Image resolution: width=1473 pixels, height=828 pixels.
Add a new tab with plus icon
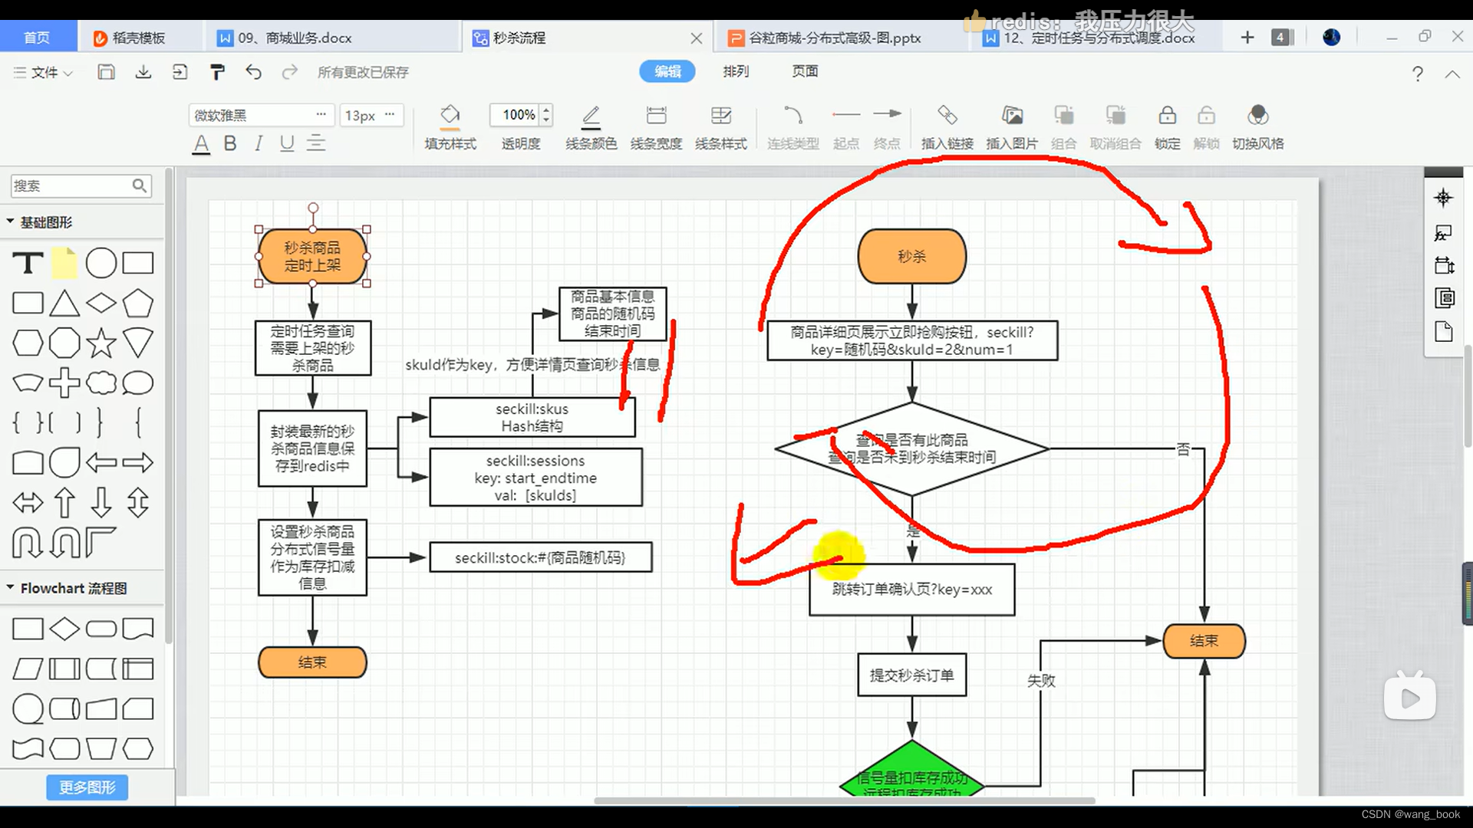pyautogui.click(x=1247, y=38)
